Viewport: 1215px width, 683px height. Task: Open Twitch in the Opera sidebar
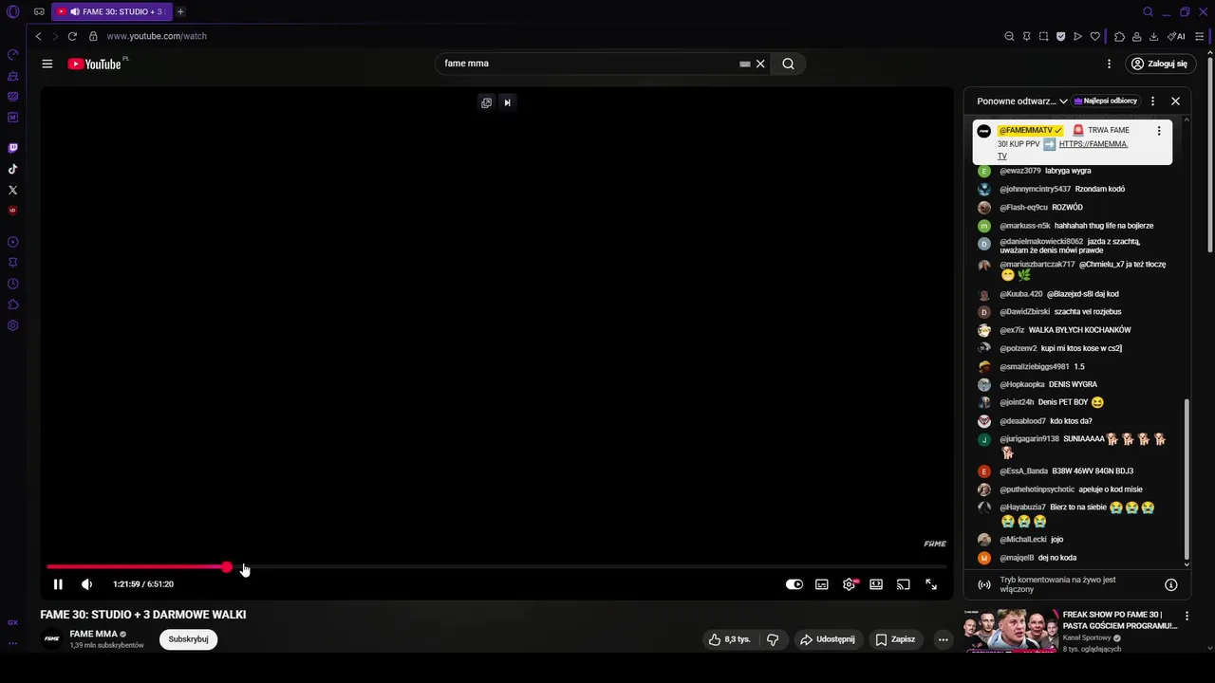[x=13, y=148]
